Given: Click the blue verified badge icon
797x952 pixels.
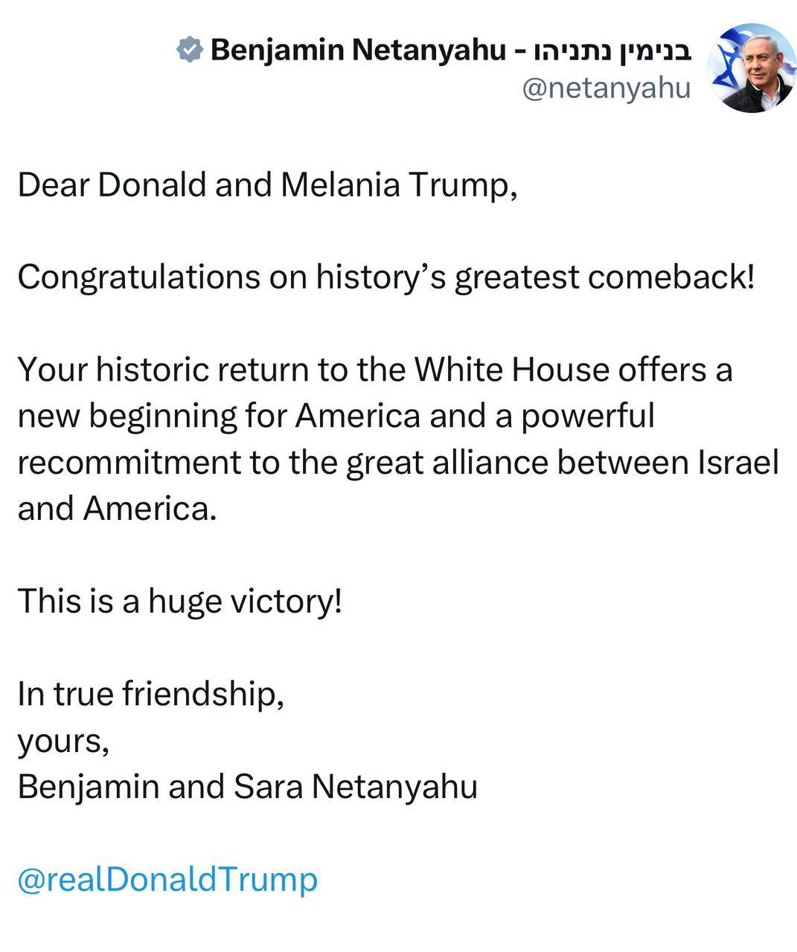Looking at the screenshot, I should [x=190, y=51].
